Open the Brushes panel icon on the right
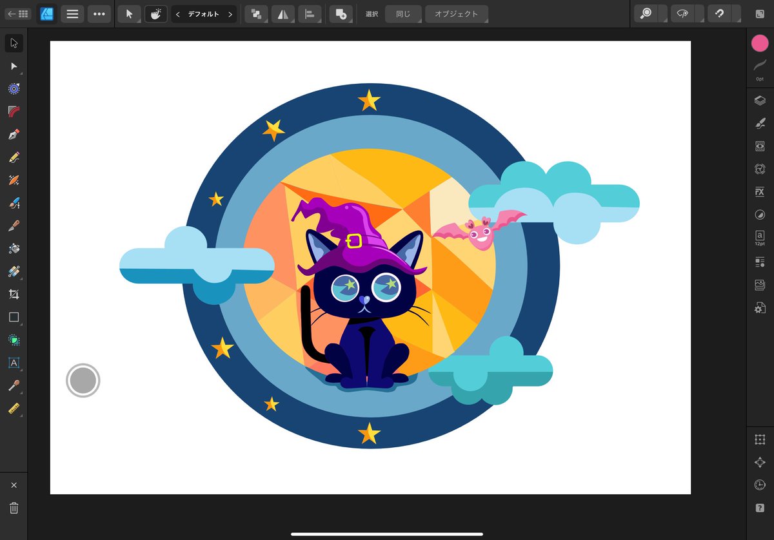774x540 pixels. 759,122
